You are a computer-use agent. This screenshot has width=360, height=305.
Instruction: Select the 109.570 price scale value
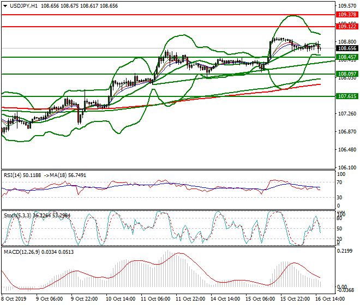347,6
